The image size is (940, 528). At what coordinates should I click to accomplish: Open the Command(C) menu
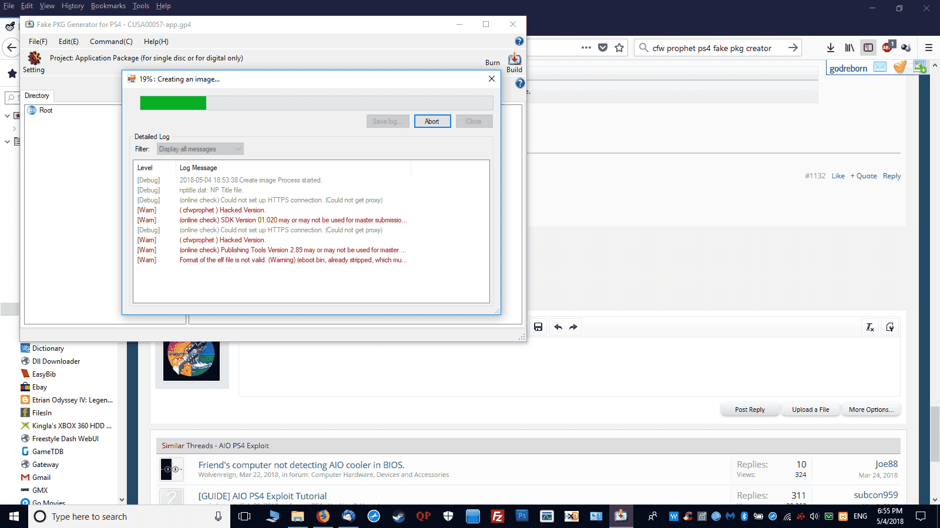[111, 42]
